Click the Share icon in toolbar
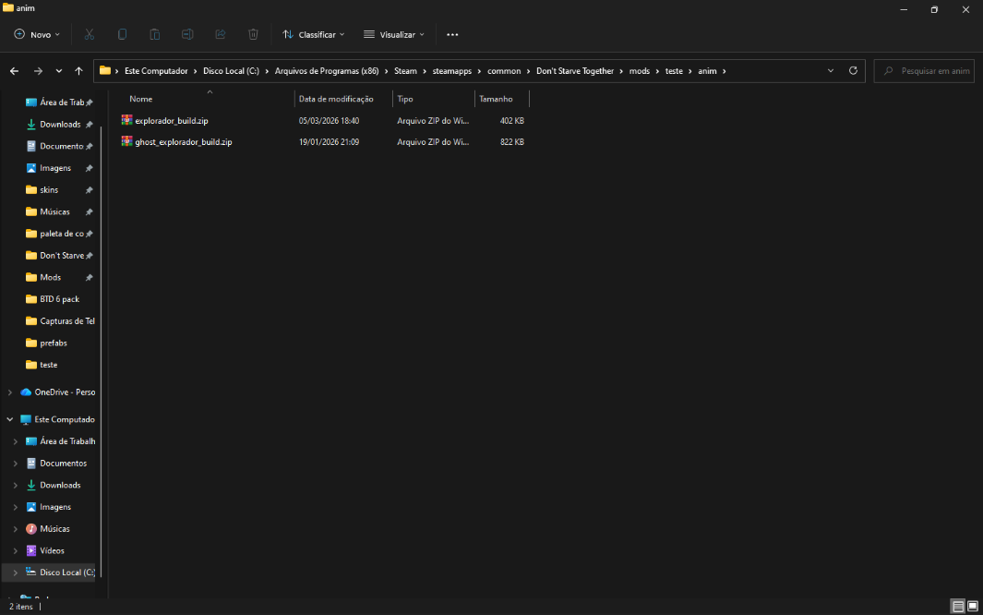Screen dimensions: 983x615 pos(220,34)
